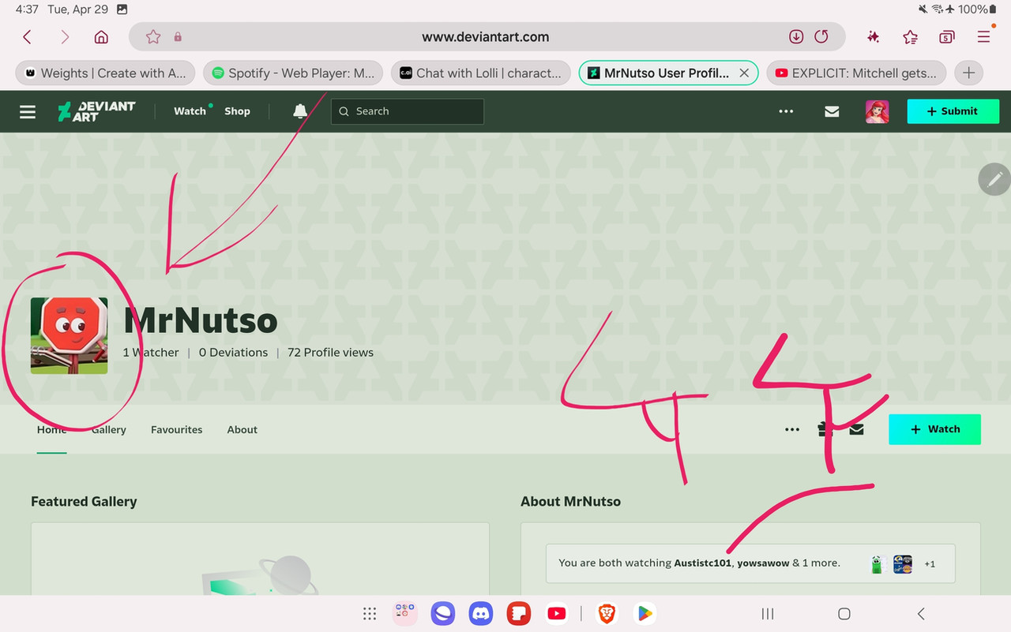Switch to the Spotify Web Player tab
Screen dimensions: 1011x632
(293, 73)
